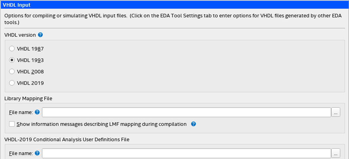Open help for Library Mapping File name
This screenshot has width=349, height=159.
coord(37,112)
